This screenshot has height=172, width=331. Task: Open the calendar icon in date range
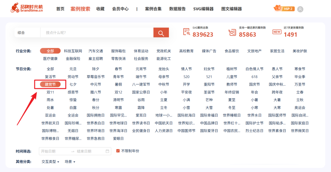[107, 151]
